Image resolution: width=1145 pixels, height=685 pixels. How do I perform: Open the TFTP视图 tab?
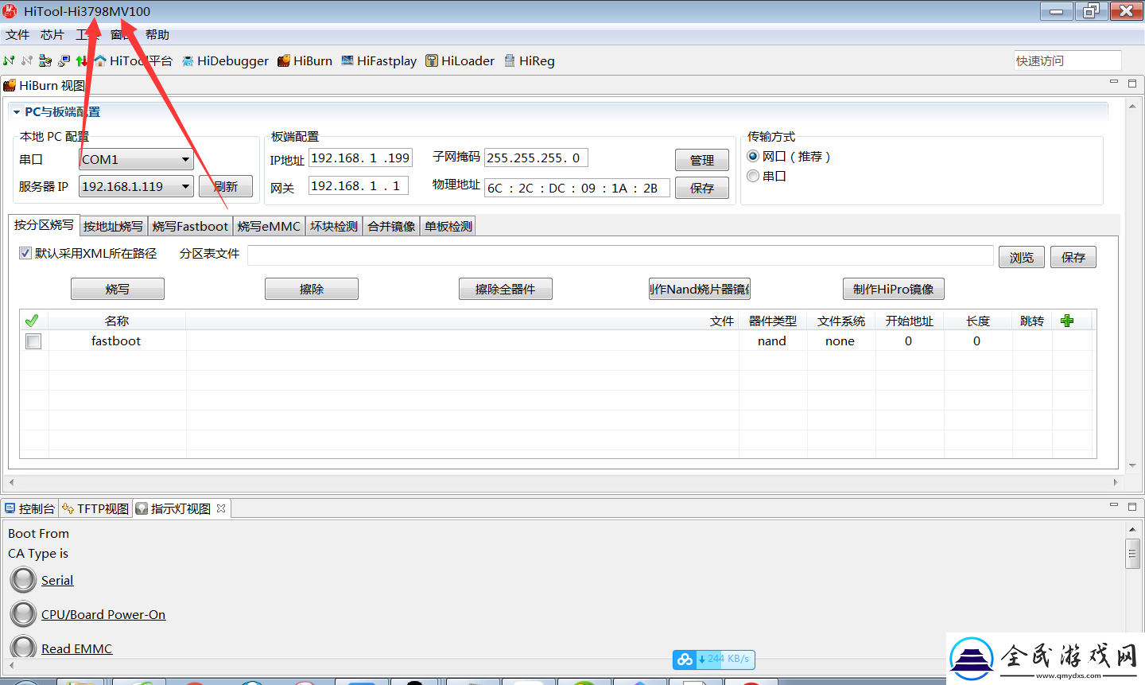click(x=95, y=508)
